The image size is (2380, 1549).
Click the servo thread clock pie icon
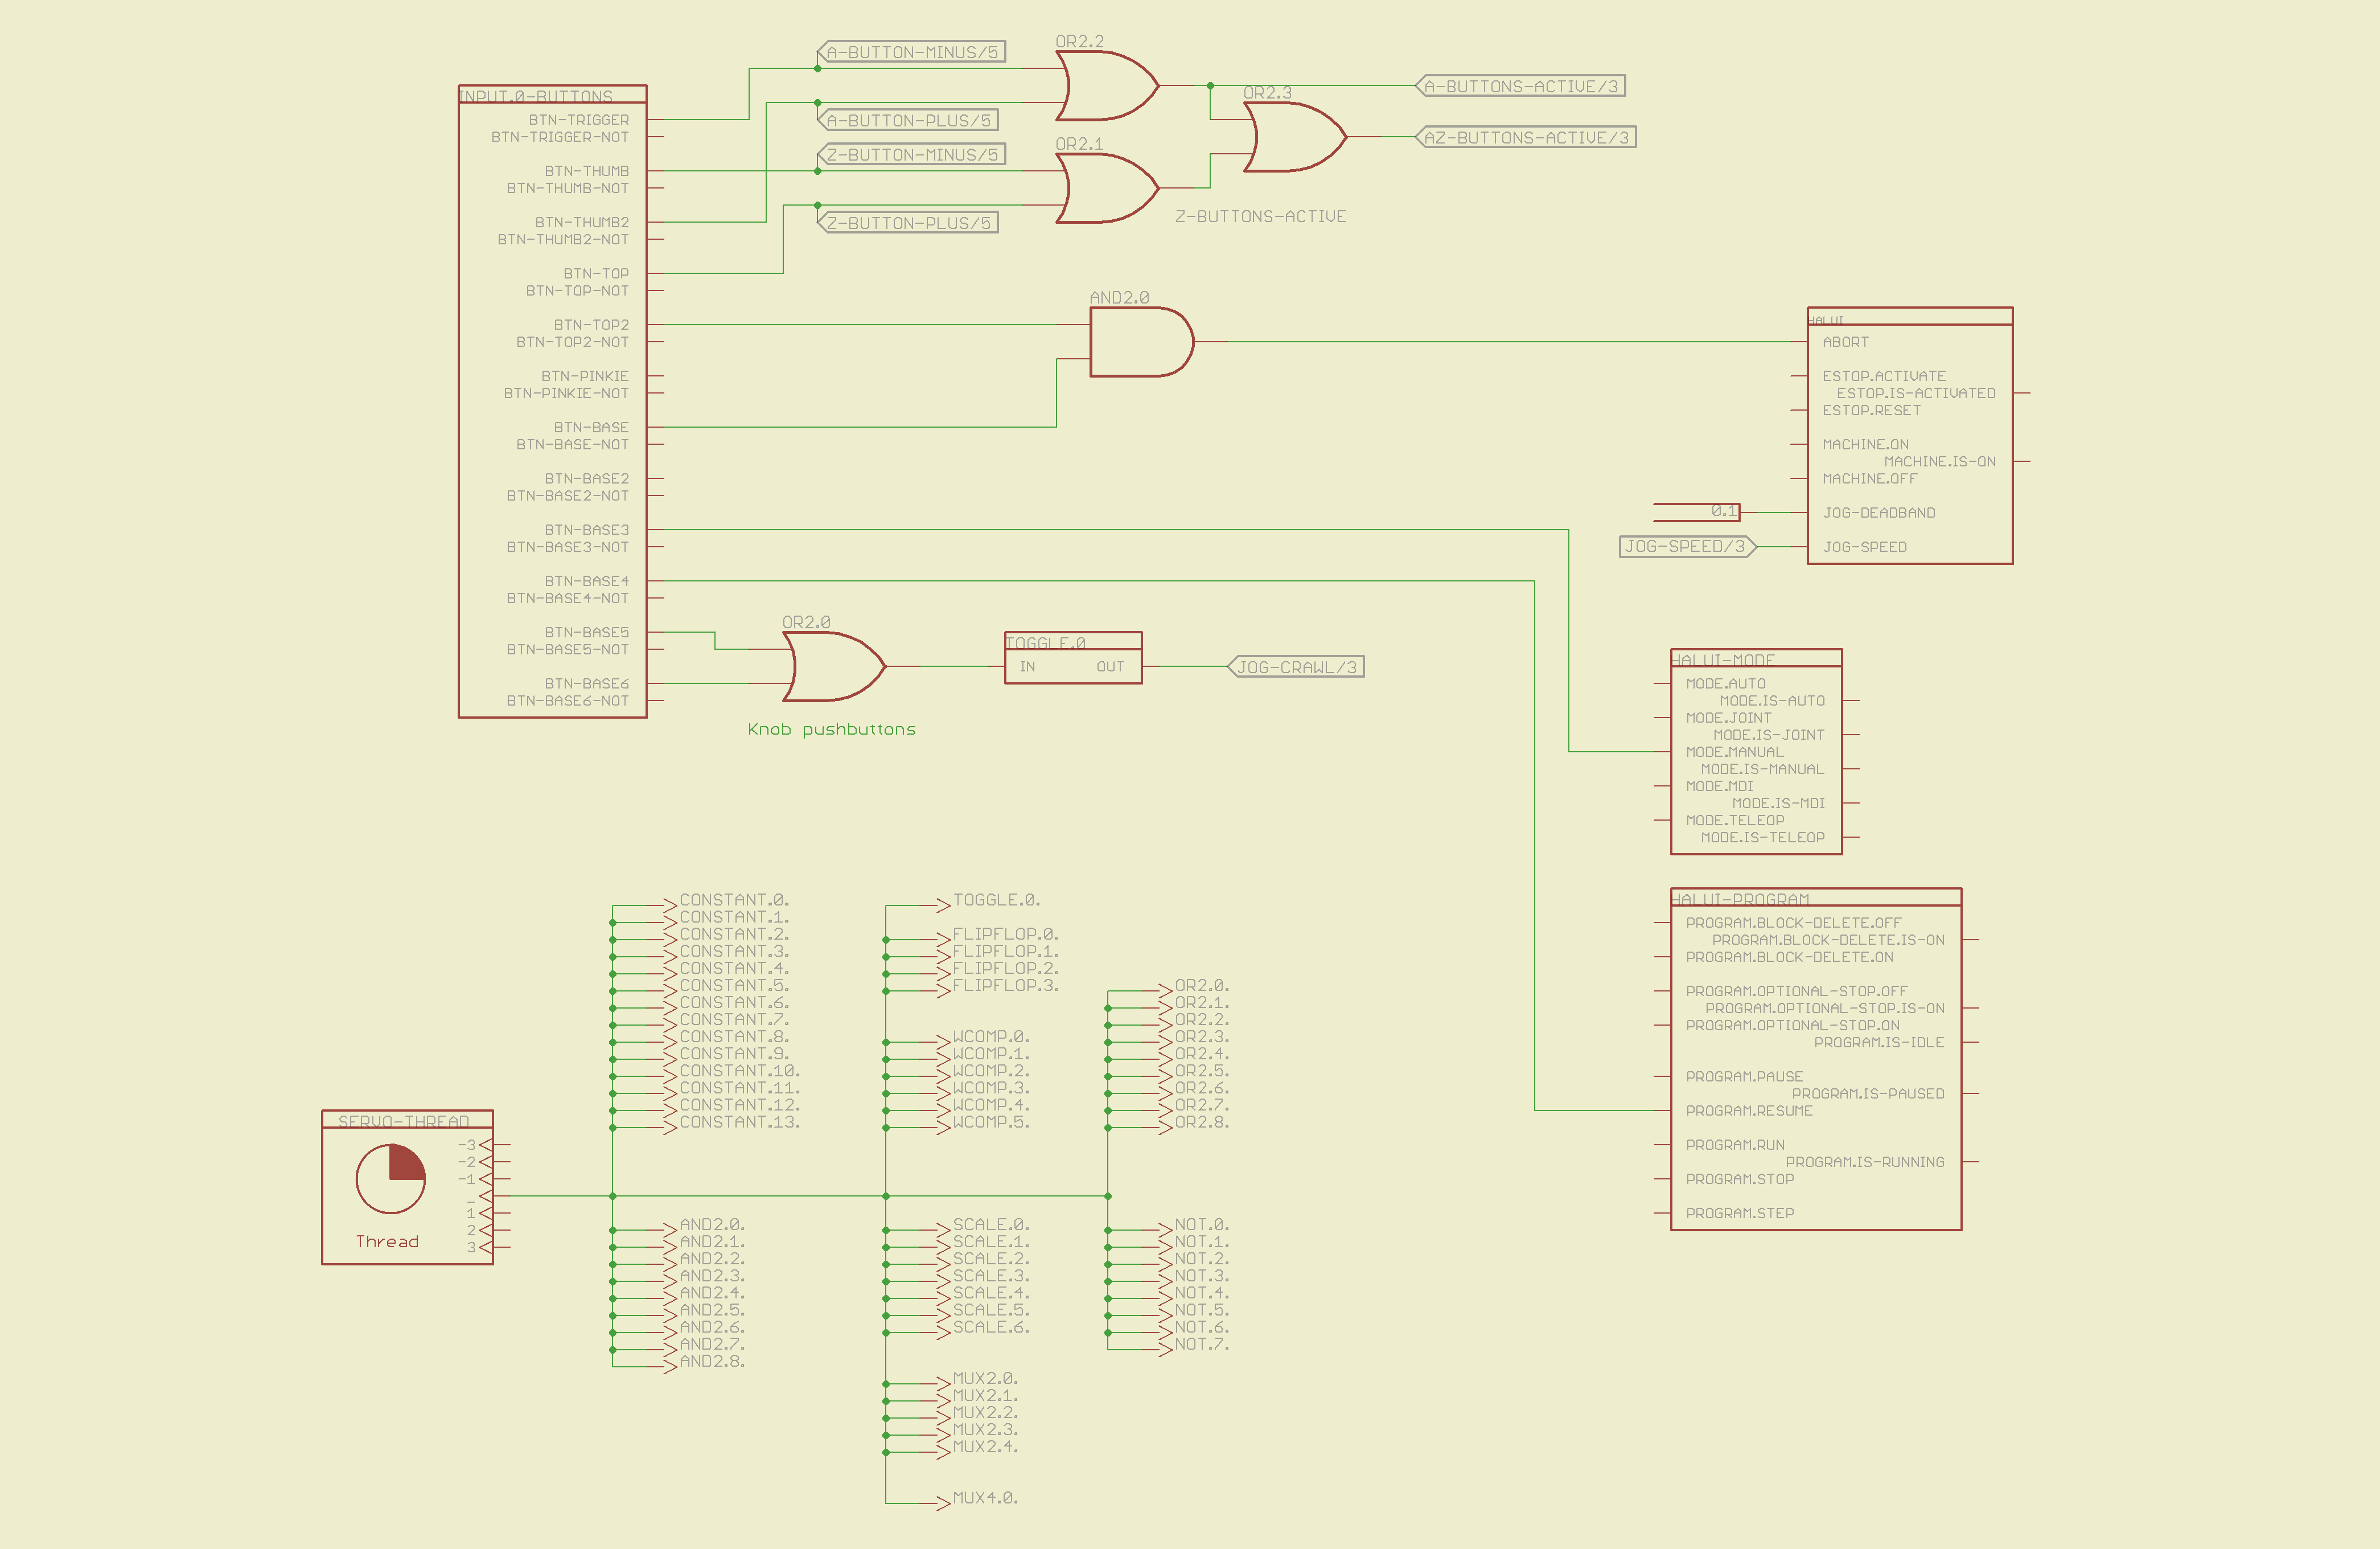coord(391,1179)
